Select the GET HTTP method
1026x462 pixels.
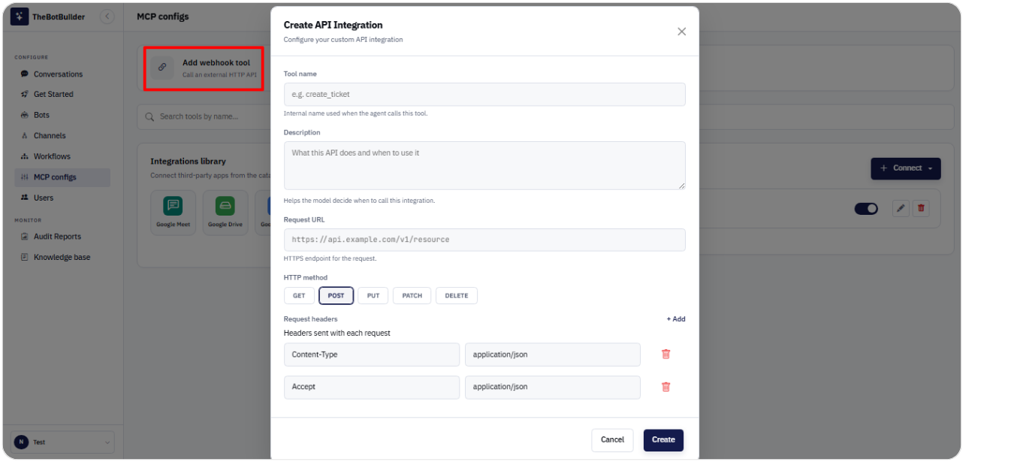tap(299, 296)
